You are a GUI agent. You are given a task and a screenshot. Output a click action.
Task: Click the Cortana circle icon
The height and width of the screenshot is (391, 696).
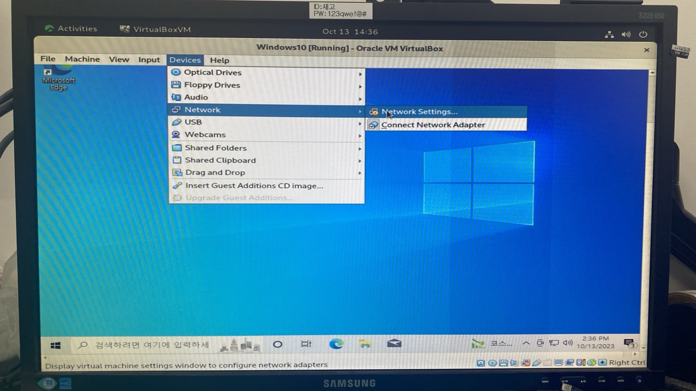coord(277,344)
